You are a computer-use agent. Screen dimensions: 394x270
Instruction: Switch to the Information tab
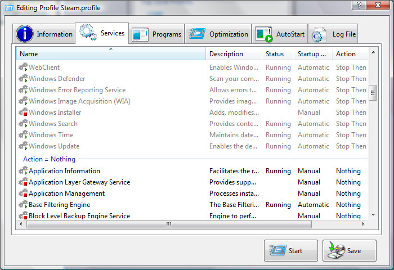click(44, 34)
